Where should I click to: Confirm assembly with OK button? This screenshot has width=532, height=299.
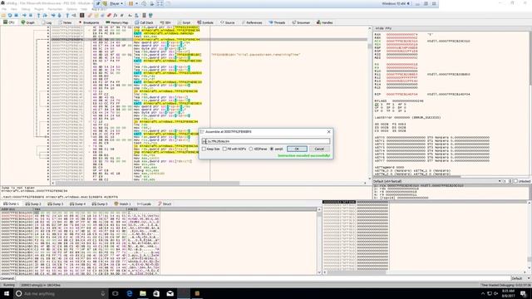297,149
